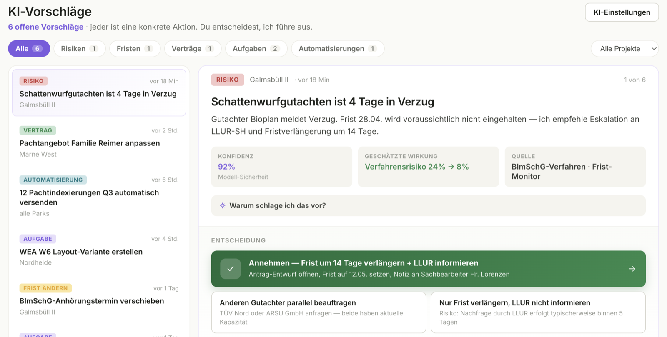Click the 'Marne West' project label

38,154
